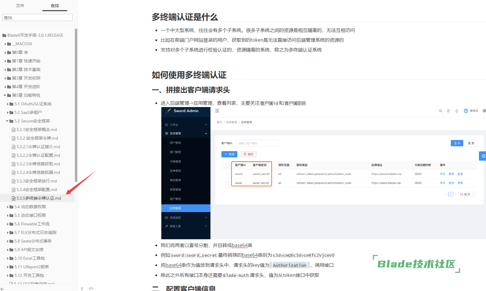Tick the checkbox on the saber row
Image resolution: width=486 pixels, height=291 pixels.
pyautogui.click(x=227, y=183)
